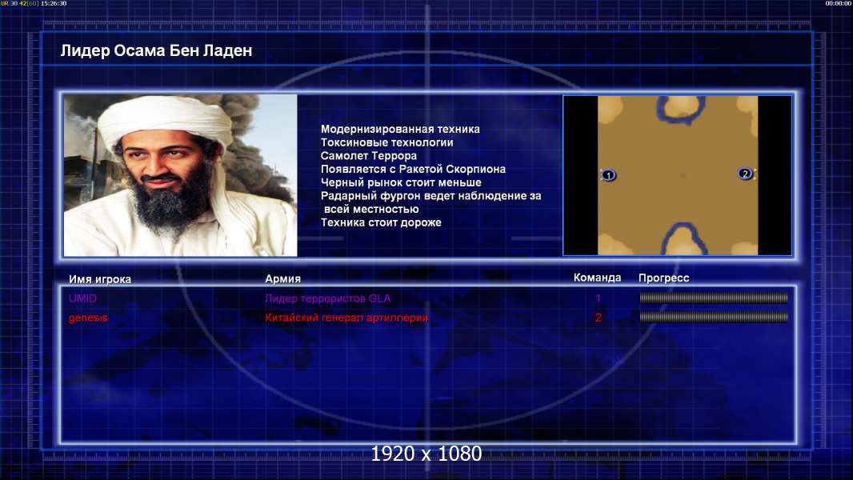Click 'Самолет Террора' line
Viewport: 853px width, 480px height.
[369, 155]
